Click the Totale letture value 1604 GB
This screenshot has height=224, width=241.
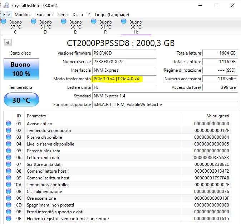click(x=220, y=53)
